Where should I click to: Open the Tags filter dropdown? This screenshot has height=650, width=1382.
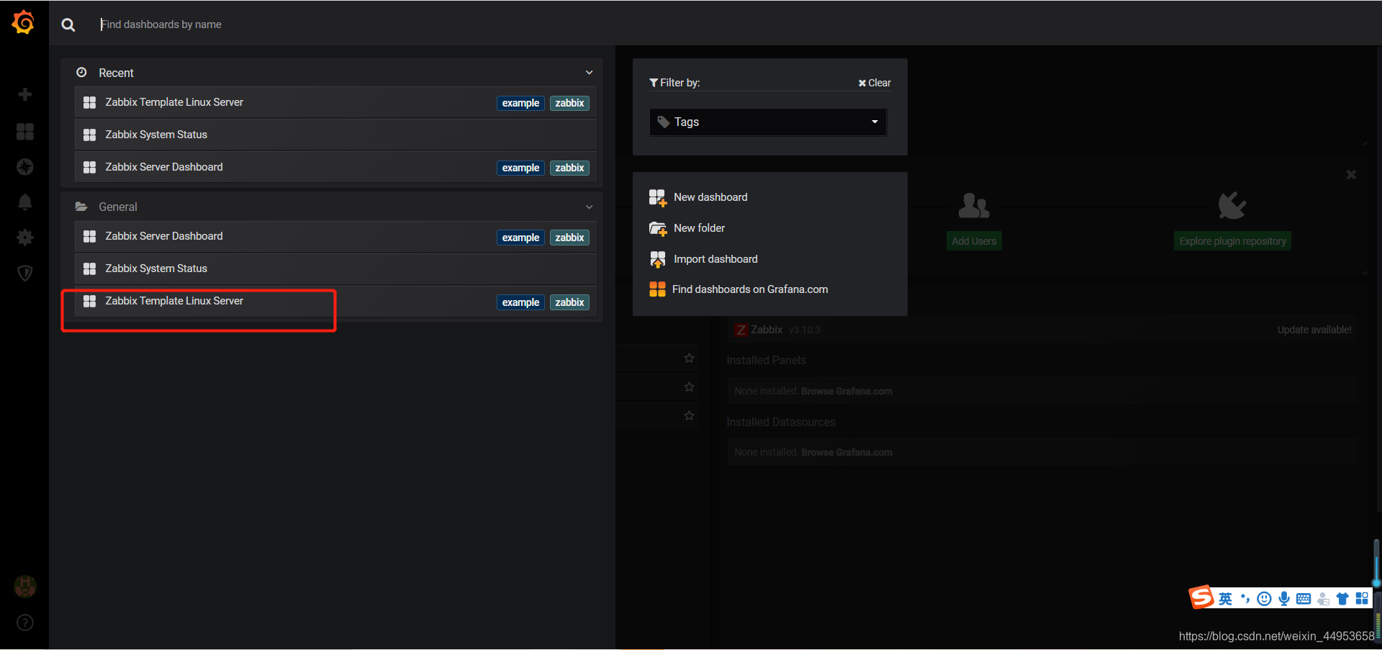[x=768, y=122]
